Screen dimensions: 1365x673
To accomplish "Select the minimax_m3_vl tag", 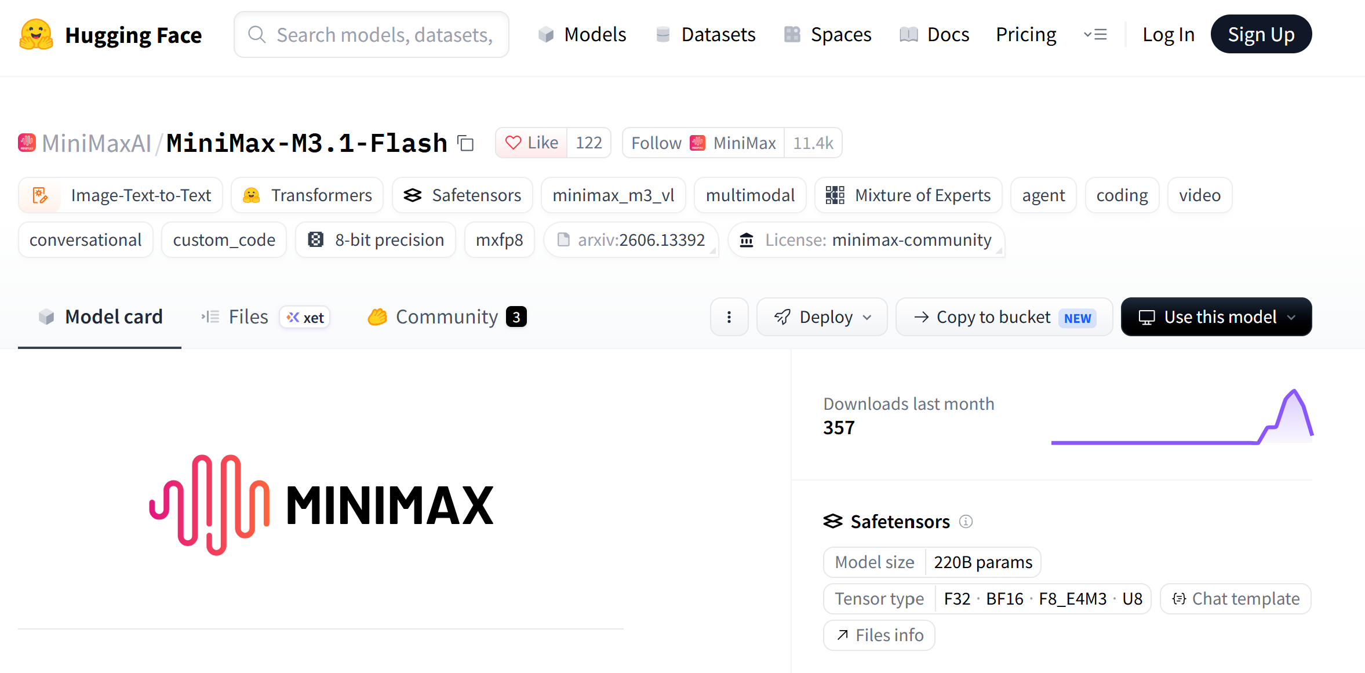I will click(613, 195).
